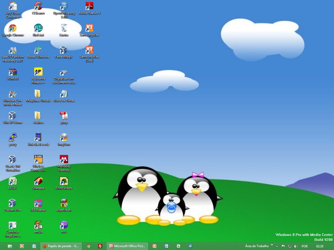The width and height of the screenshot is (334, 250).
Task: Click the Adobe Reader 9 shortcut
Action: (89, 6)
